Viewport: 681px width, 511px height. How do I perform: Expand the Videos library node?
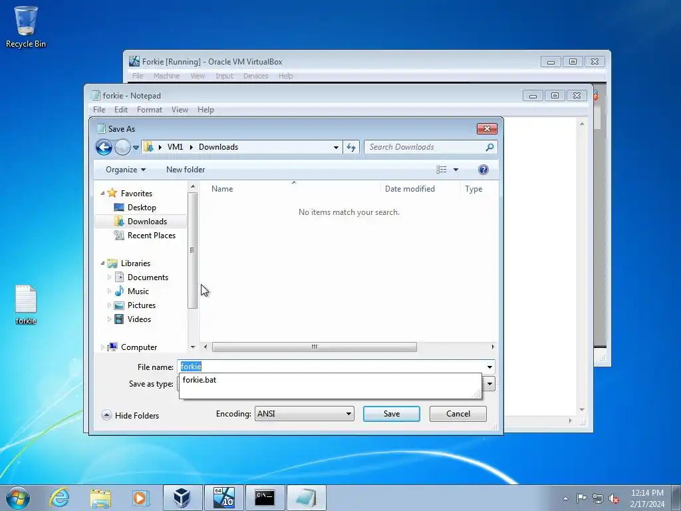point(109,319)
